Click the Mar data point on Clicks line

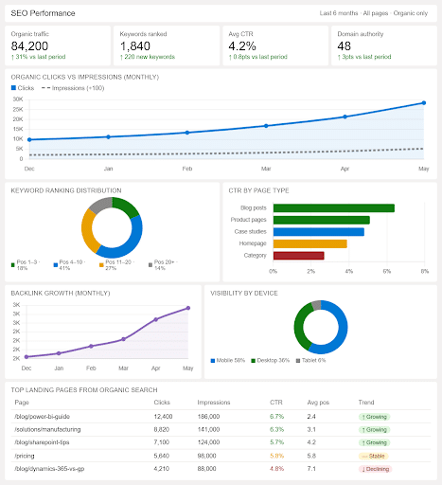[266, 126]
